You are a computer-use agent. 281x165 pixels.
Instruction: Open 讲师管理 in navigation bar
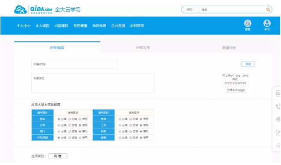click(137, 26)
